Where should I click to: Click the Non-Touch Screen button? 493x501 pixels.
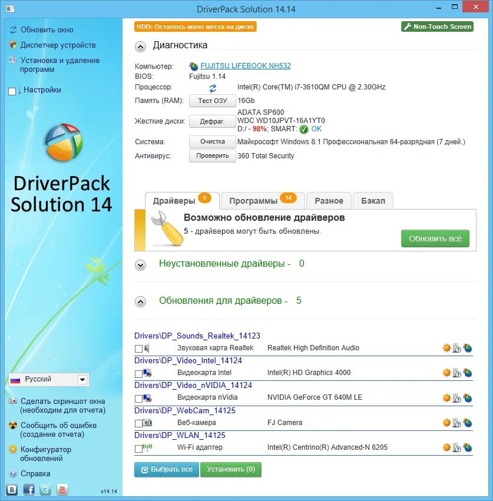(x=438, y=26)
